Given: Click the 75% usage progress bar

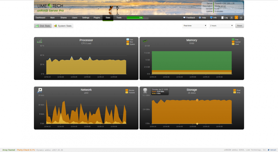Looking at the screenshot, I should (x=138, y=18).
